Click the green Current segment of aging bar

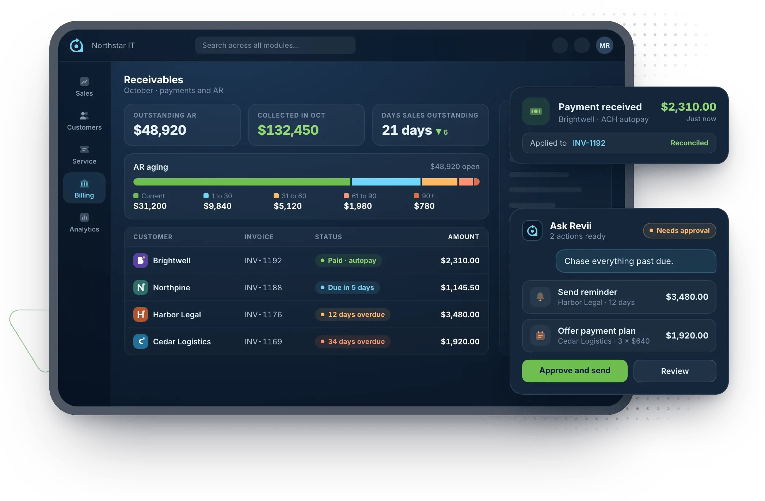pos(242,182)
